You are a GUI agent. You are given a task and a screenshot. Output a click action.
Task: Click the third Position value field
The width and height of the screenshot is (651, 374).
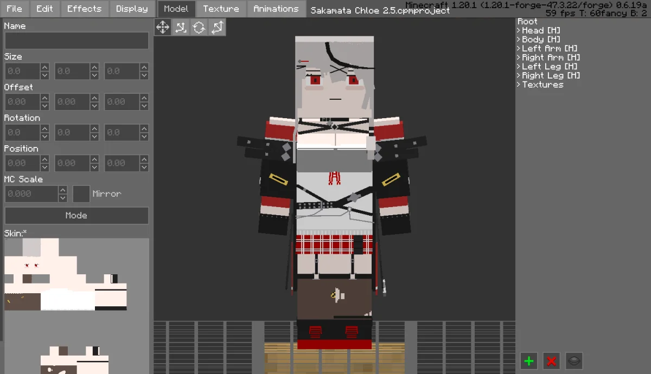[122, 163]
